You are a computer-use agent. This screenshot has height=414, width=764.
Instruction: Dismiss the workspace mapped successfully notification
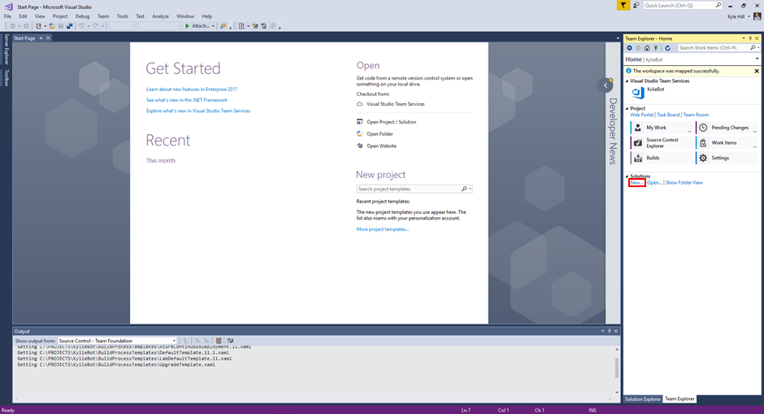(x=757, y=71)
